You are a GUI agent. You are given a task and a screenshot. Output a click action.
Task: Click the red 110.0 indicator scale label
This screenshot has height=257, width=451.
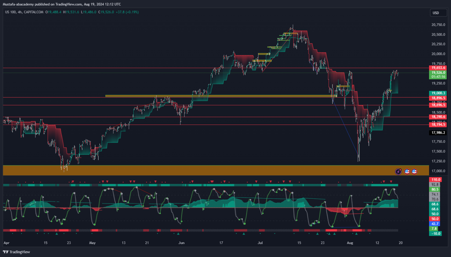[x=435, y=180]
